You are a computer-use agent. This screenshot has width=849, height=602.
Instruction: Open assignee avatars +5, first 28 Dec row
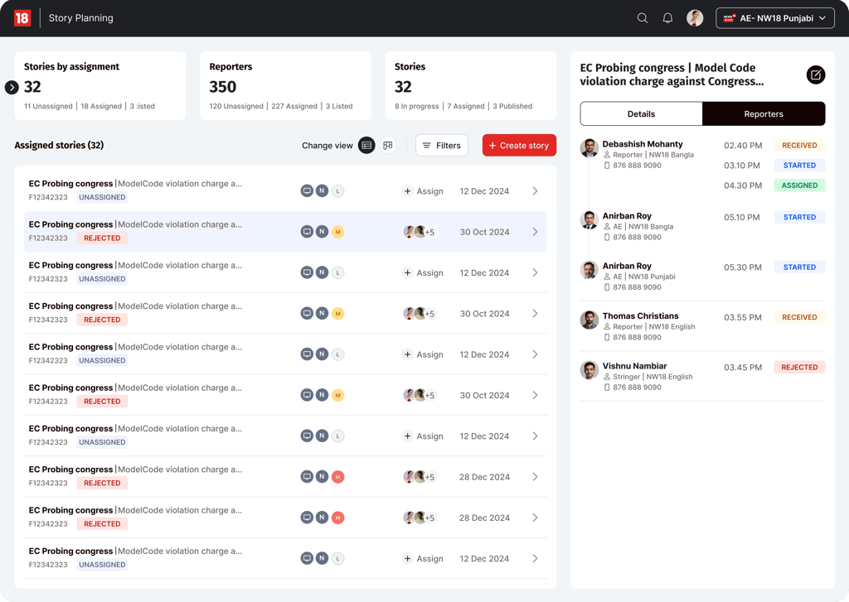[x=420, y=476]
